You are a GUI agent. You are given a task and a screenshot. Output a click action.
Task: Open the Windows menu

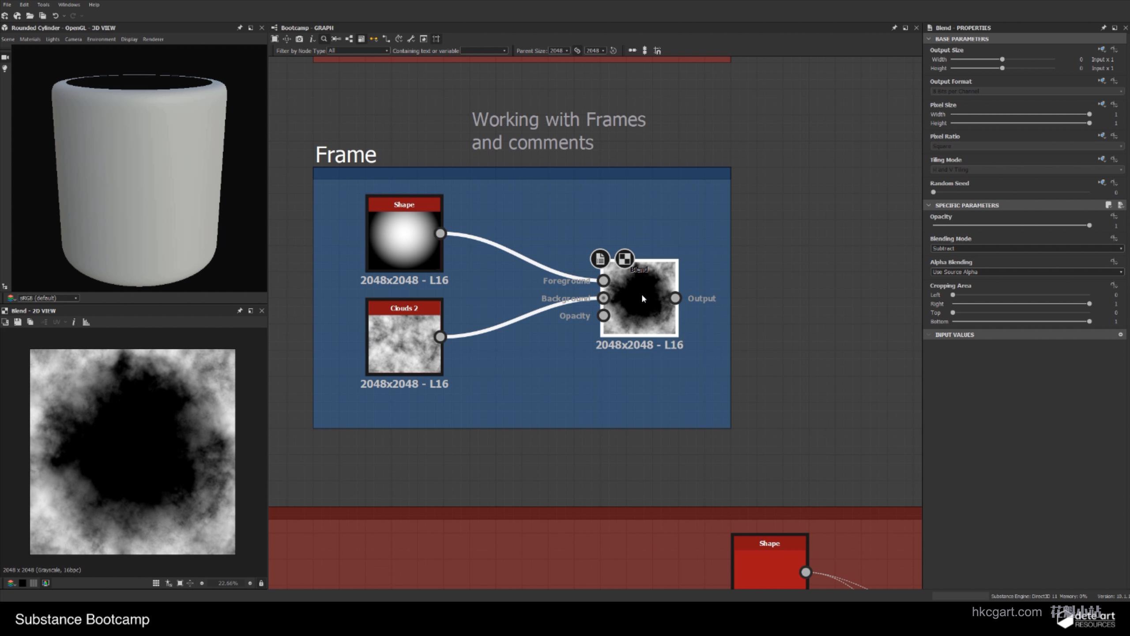pos(69,5)
